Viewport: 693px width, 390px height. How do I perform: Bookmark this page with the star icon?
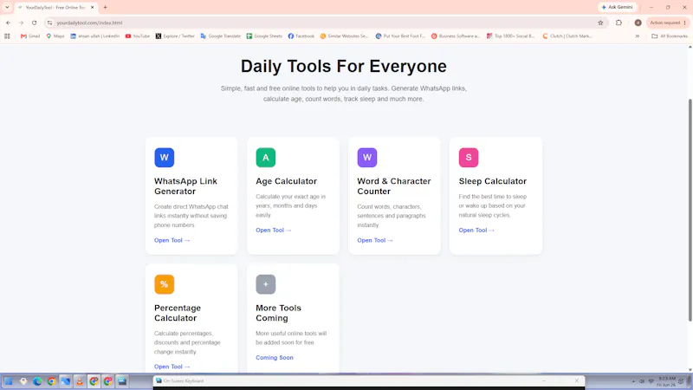pyautogui.click(x=600, y=23)
